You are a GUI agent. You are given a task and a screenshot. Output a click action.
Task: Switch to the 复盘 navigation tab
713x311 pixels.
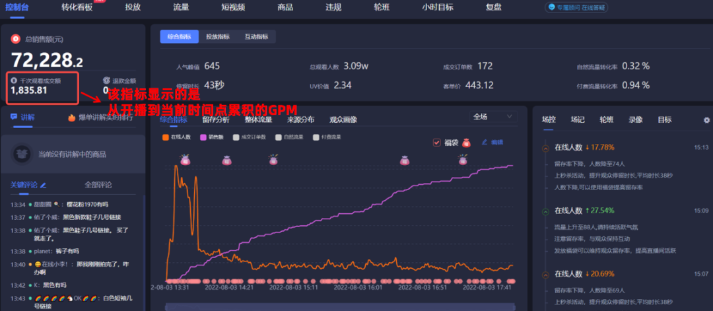(493, 7)
